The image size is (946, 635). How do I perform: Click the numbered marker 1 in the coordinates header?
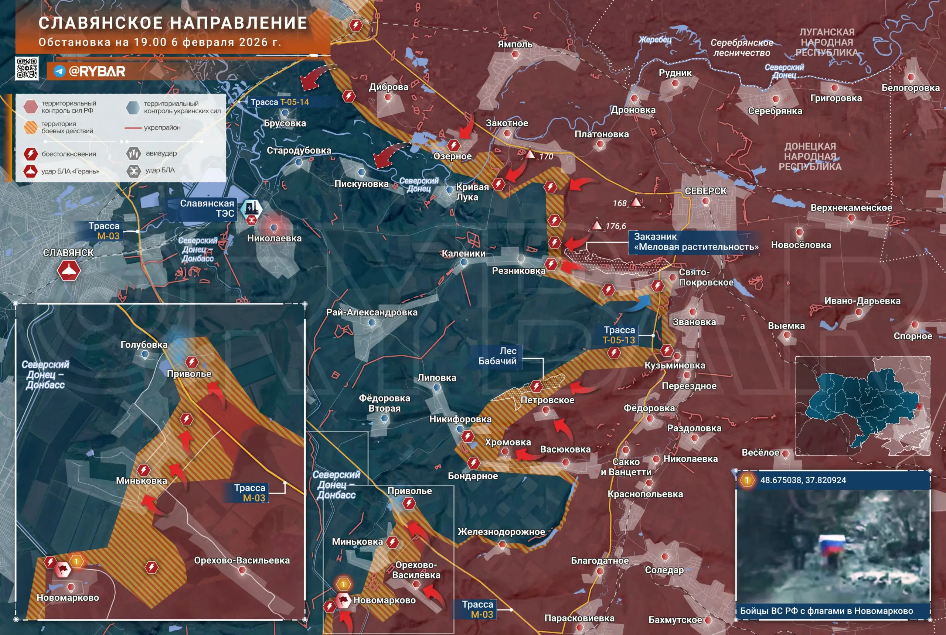pos(747,480)
